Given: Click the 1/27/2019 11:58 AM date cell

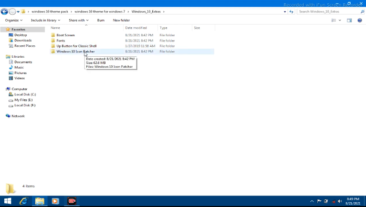Looking at the screenshot, I should click(x=140, y=46).
